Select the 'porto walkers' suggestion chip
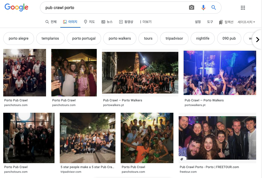Screen dimensions: 262x178 120,38
